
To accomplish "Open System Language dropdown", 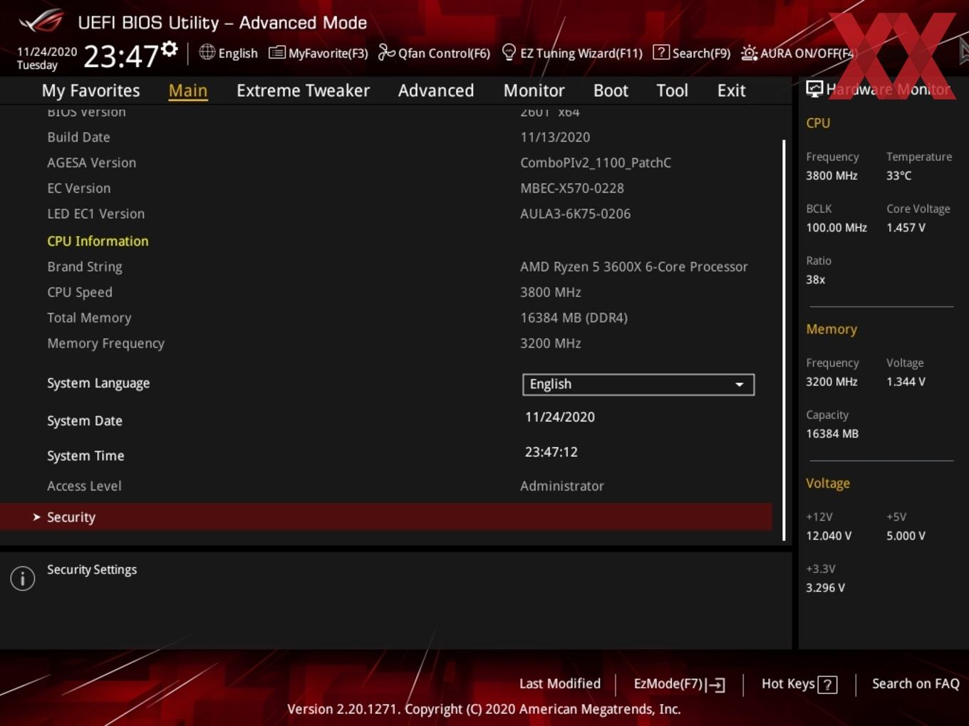I will pyautogui.click(x=638, y=384).
